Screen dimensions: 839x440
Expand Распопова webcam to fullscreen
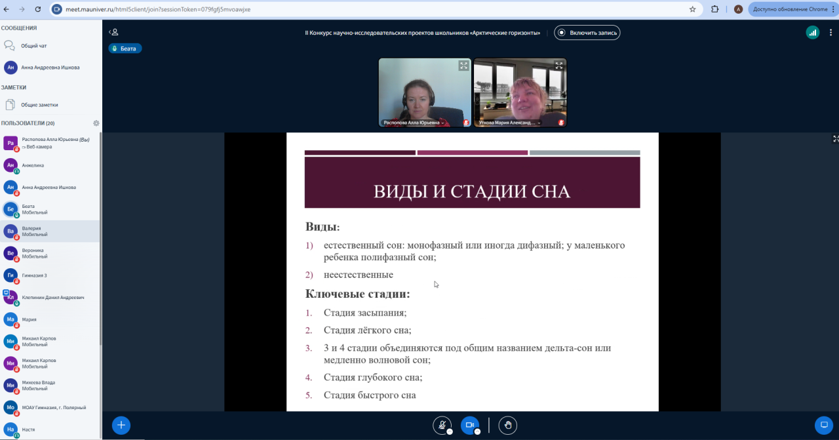coord(463,66)
